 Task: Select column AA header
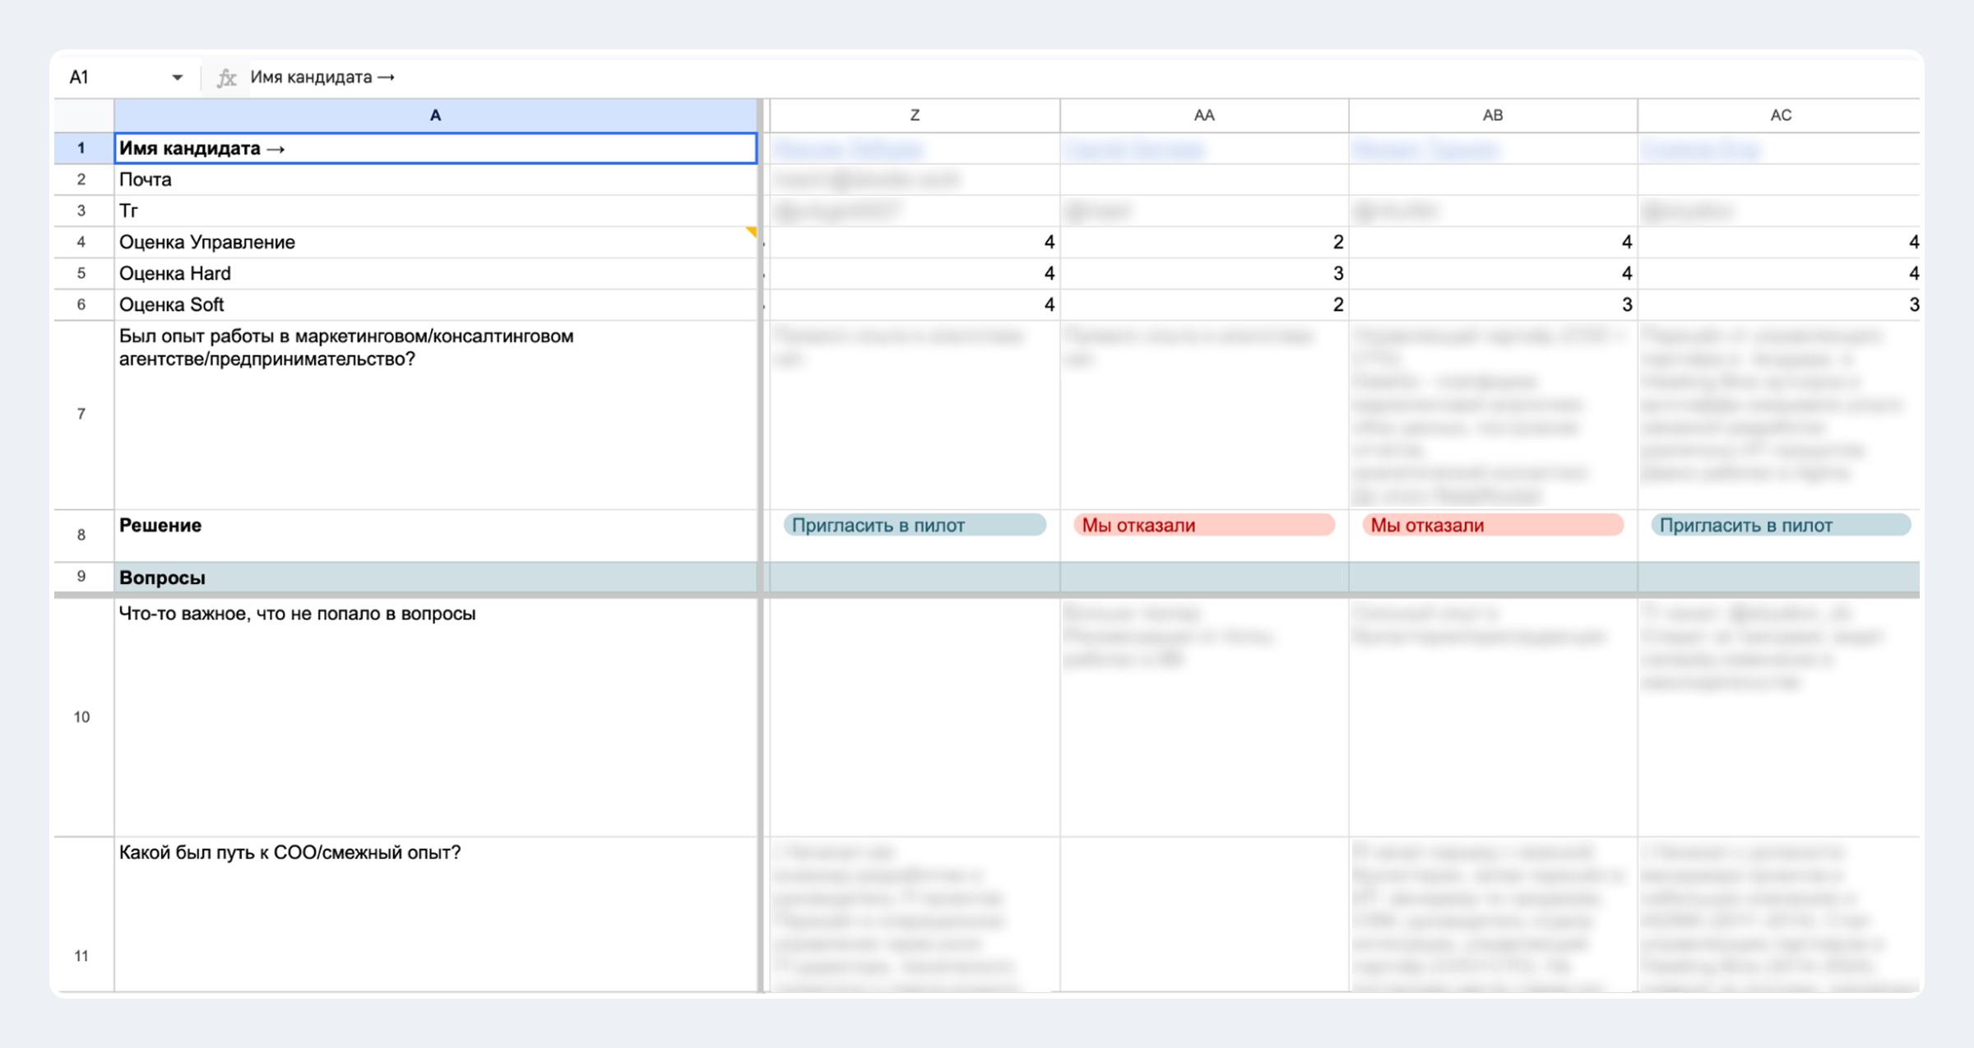tap(1203, 115)
